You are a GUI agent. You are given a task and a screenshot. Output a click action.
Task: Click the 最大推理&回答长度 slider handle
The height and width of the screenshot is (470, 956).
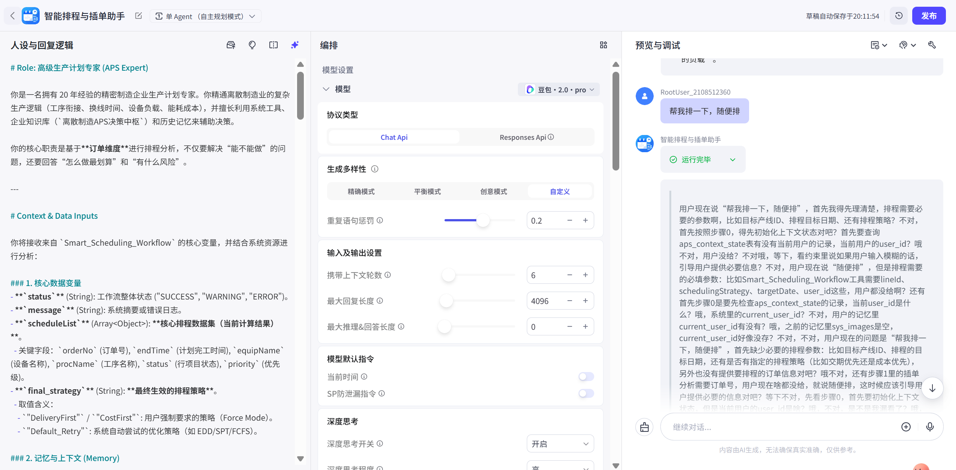444,326
